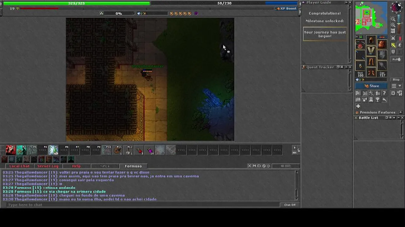Click the M icon in chat toolbar
This screenshot has height=227, width=405.
tap(254, 166)
